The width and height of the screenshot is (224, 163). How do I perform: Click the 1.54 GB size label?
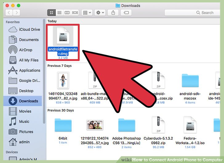tap(190, 147)
